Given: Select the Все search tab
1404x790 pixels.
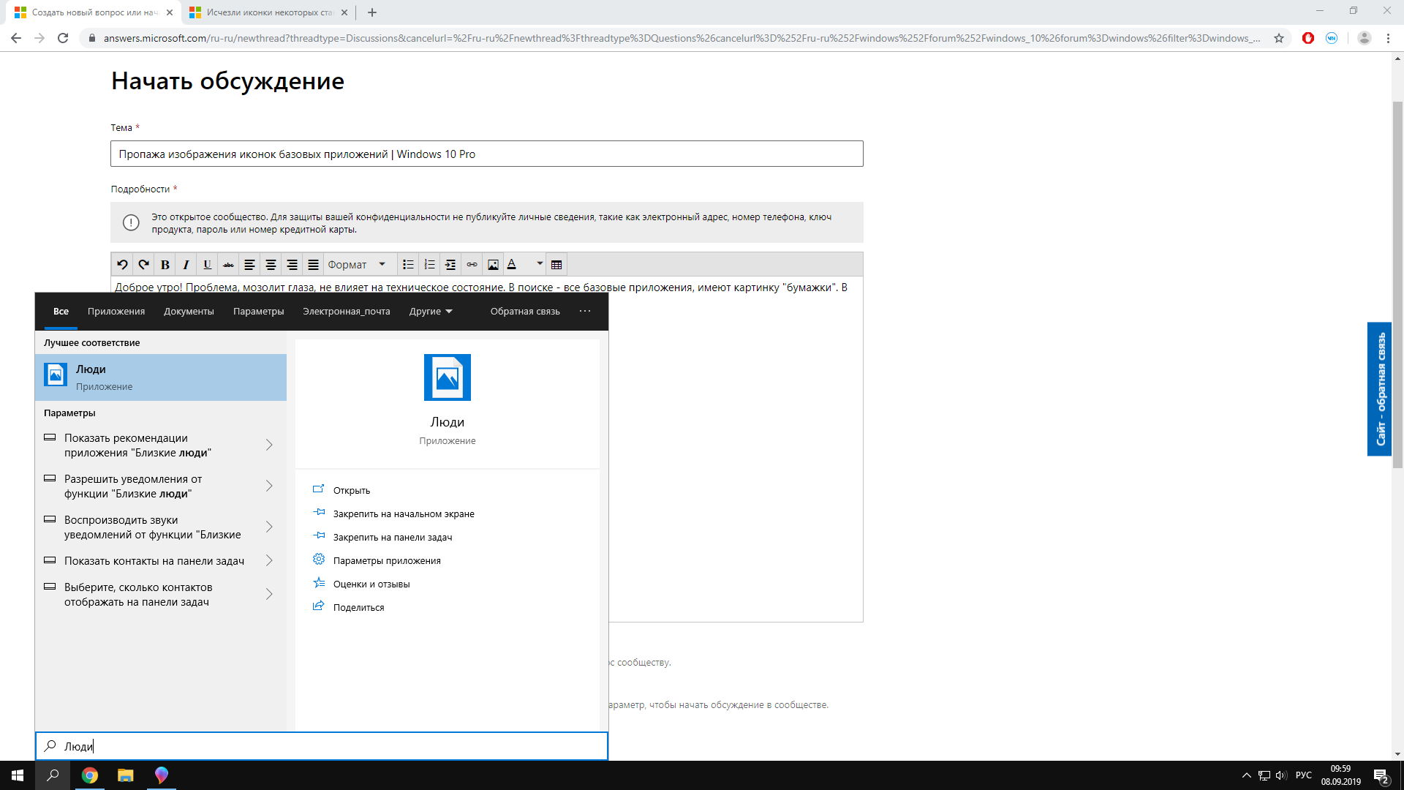Looking at the screenshot, I should (x=61, y=312).
